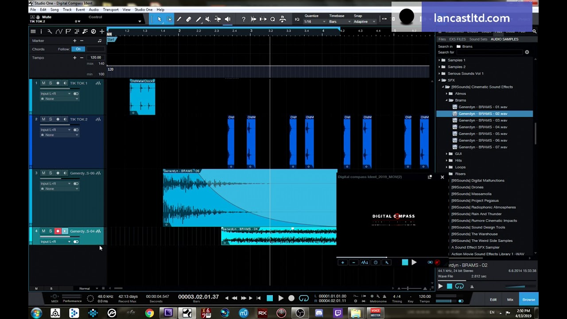Open the Timebase Bars dropdown
Screen dimensions: 567x319
click(339, 22)
